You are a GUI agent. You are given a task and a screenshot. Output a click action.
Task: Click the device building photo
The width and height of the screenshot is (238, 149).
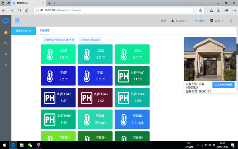(x=210, y=59)
